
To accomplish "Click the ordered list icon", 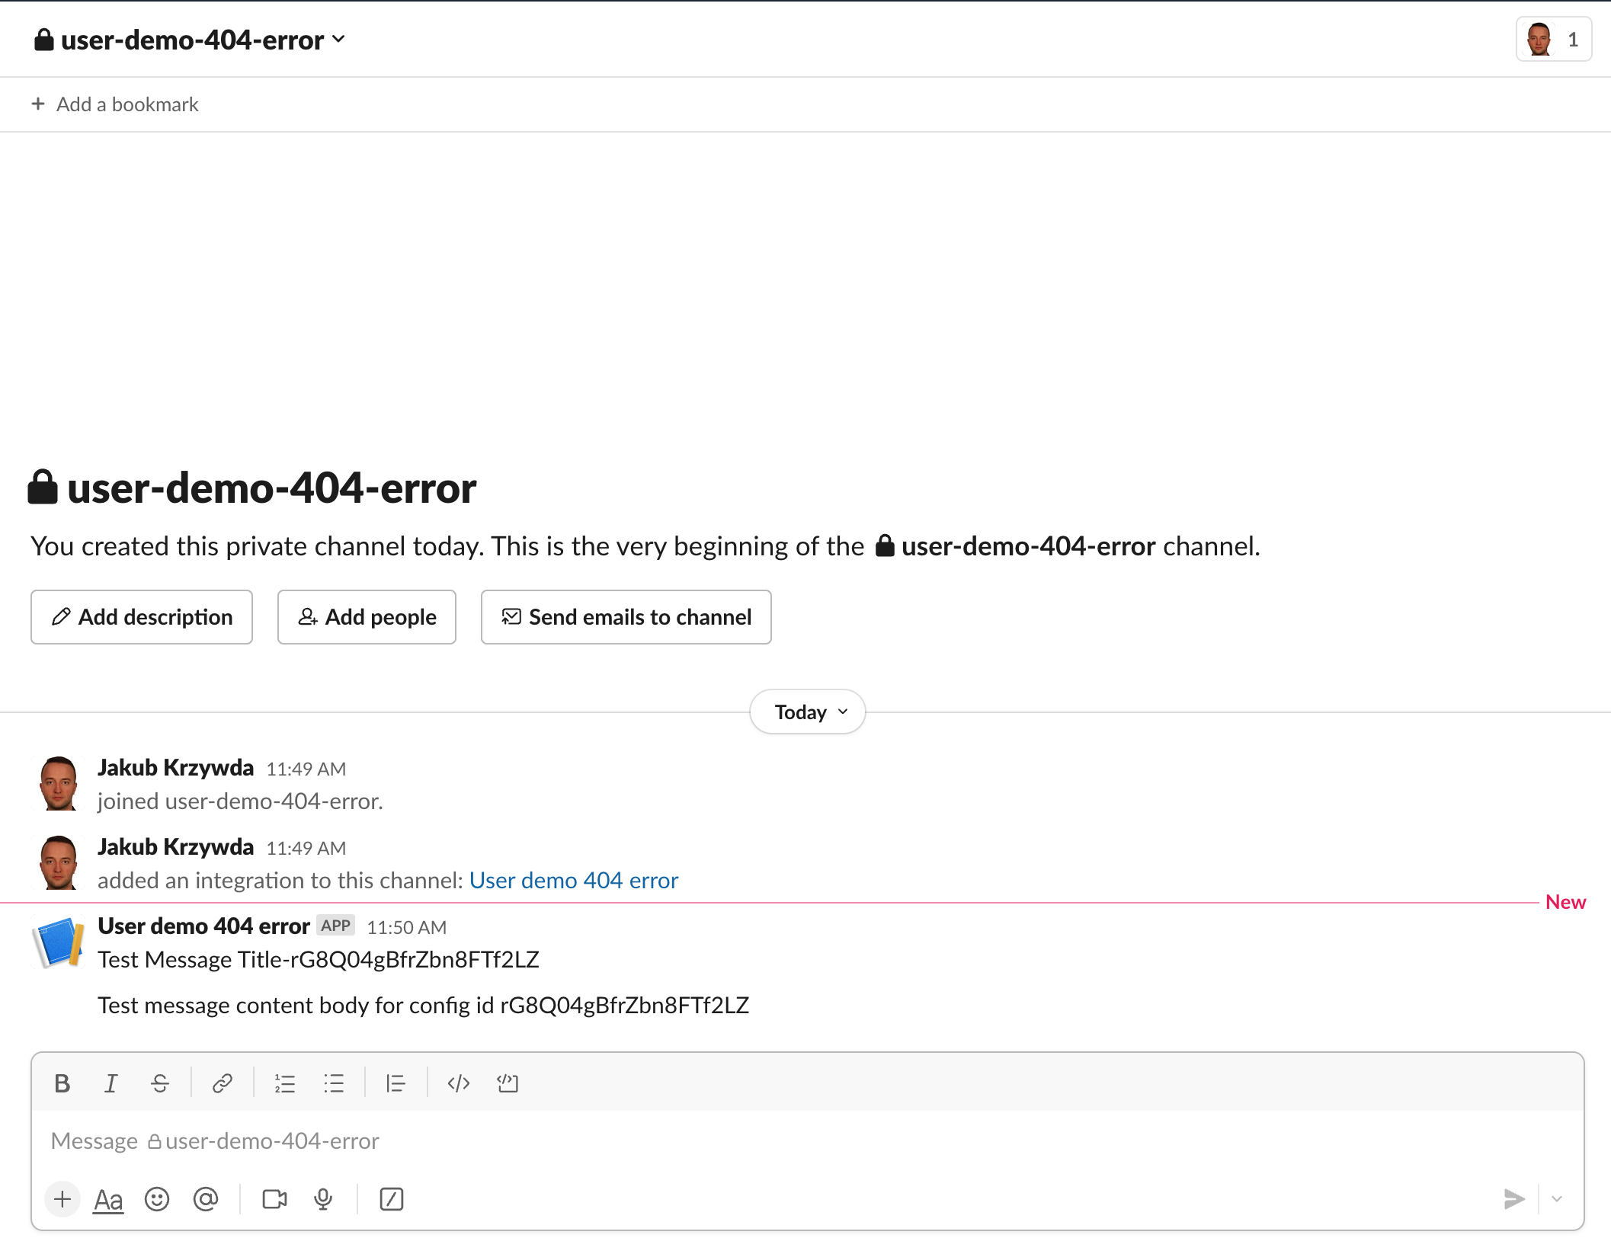I will point(283,1082).
